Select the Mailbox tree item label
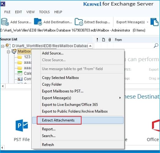 [x=25, y=51]
